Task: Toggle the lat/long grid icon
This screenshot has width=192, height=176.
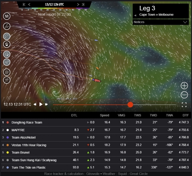Action: click(x=7, y=72)
